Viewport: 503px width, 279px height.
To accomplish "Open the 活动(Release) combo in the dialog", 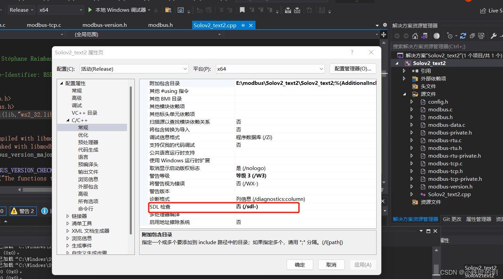I will click(134, 68).
